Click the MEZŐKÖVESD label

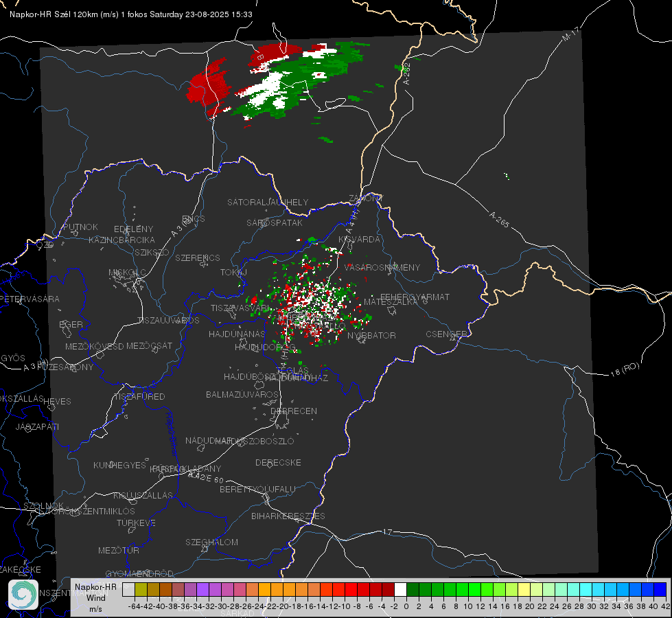[94, 346]
